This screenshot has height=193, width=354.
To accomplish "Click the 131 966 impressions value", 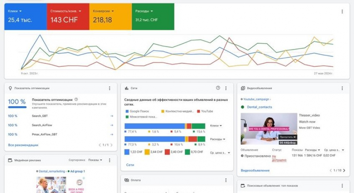I will pyautogui.click(x=297, y=156).
